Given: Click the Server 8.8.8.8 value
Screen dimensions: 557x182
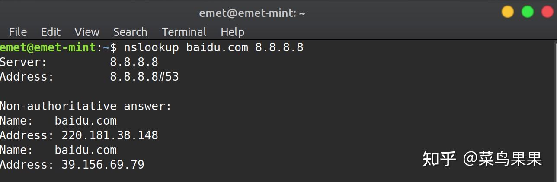Looking at the screenshot, I should pos(134,62).
